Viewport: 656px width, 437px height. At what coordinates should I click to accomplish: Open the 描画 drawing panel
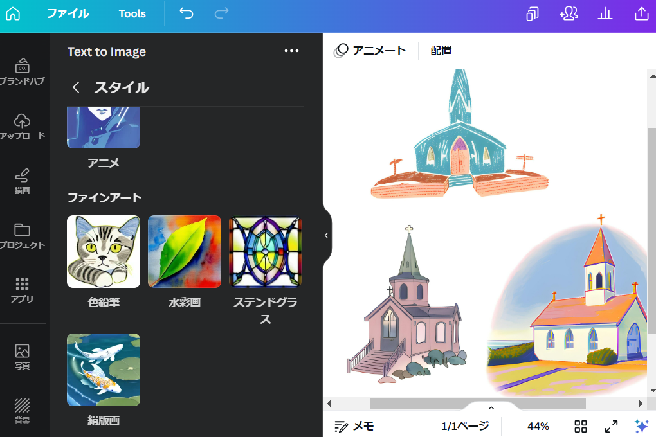[22, 181]
